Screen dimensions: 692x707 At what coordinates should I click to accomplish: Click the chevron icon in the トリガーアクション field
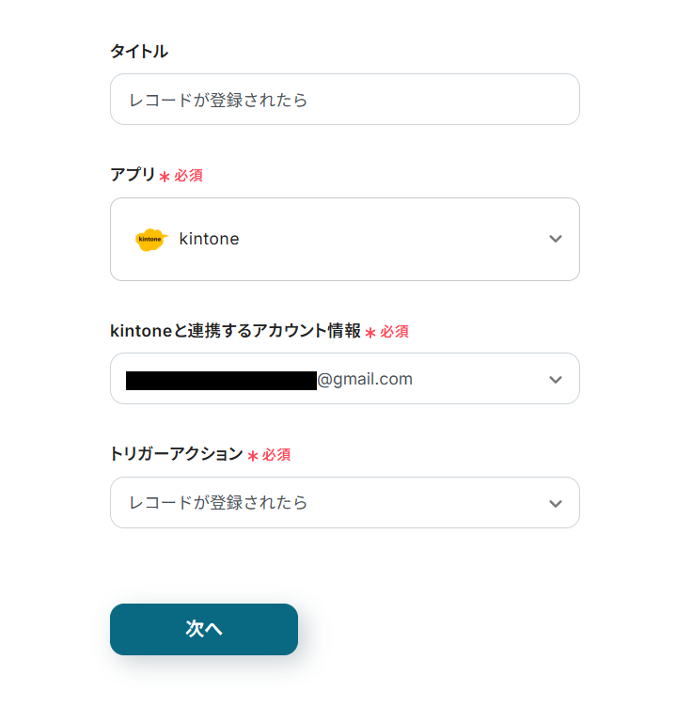[x=556, y=504]
